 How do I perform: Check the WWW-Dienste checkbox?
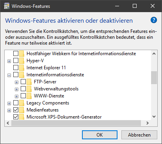coord(23,96)
